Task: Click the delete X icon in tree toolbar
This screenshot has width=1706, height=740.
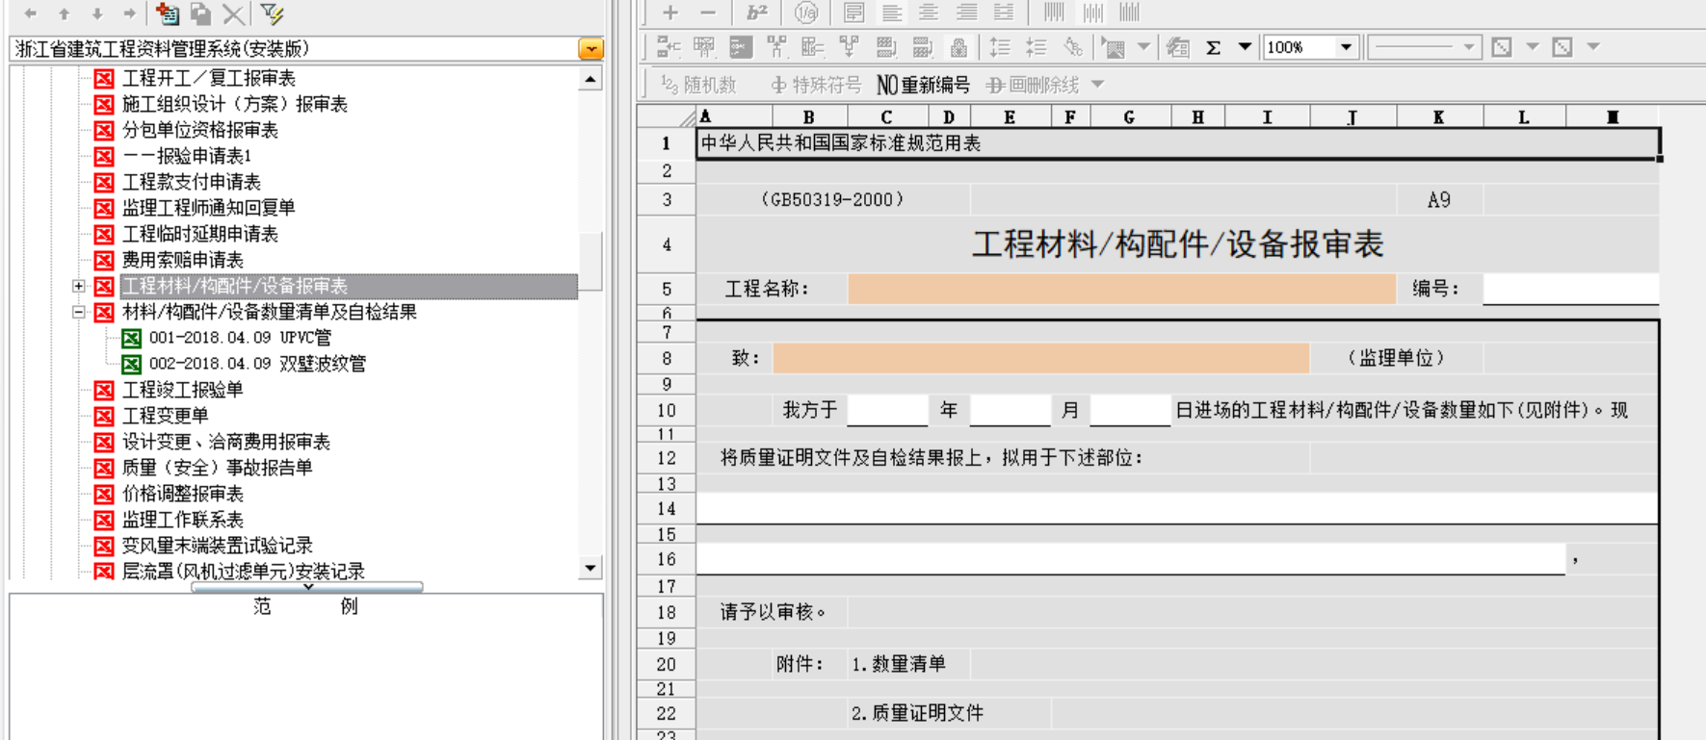Action: coord(232,13)
